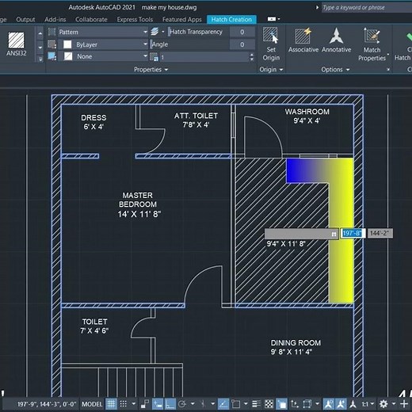Click the hatch pattern scale icon
The image size is (412, 412).
pyautogui.click(x=154, y=57)
